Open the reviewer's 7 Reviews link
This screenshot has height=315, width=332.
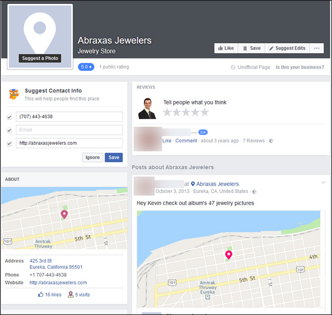tap(253, 141)
